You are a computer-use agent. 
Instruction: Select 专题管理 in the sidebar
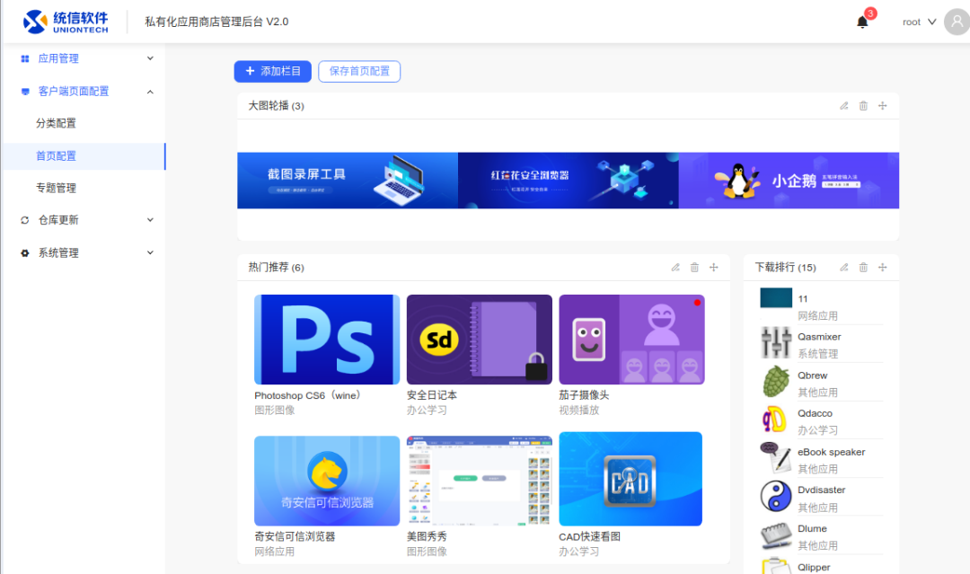pos(56,188)
